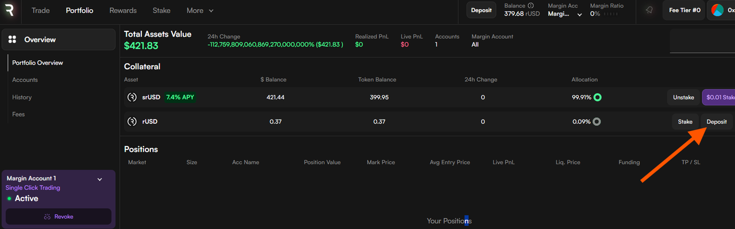The height and width of the screenshot is (229, 735).
Task: Click Stake in the rUSD row
Action: [x=685, y=121]
